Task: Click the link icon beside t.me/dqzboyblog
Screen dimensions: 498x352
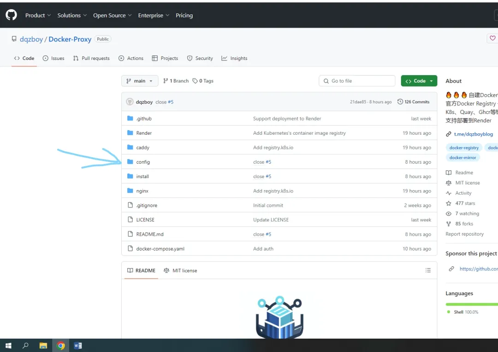Action: point(449,134)
